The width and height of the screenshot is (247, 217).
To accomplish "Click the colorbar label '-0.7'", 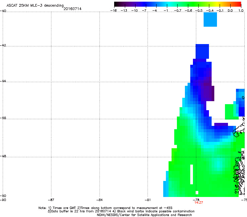I will point(178,11).
